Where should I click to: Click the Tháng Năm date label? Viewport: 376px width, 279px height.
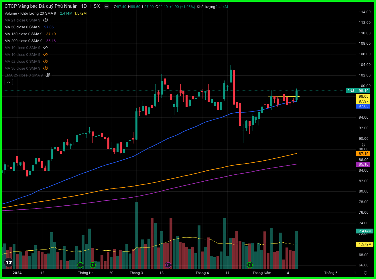click(x=262, y=273)
